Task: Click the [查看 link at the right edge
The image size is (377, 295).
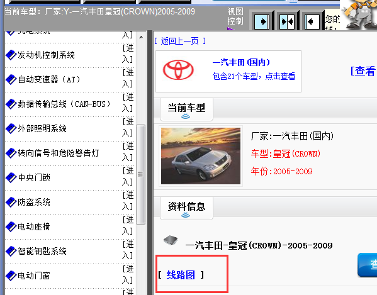Action: click(x=364, y=71)
